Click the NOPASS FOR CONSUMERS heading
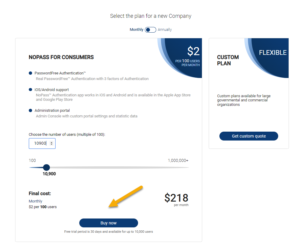The image size is (307, 252). coord(61,57)
